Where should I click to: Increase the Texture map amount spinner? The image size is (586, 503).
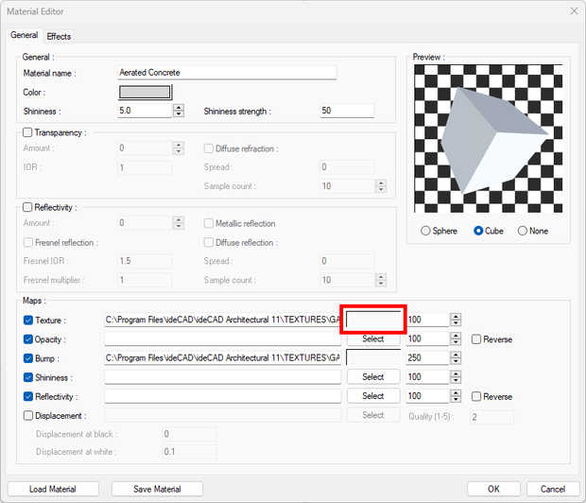456,317
